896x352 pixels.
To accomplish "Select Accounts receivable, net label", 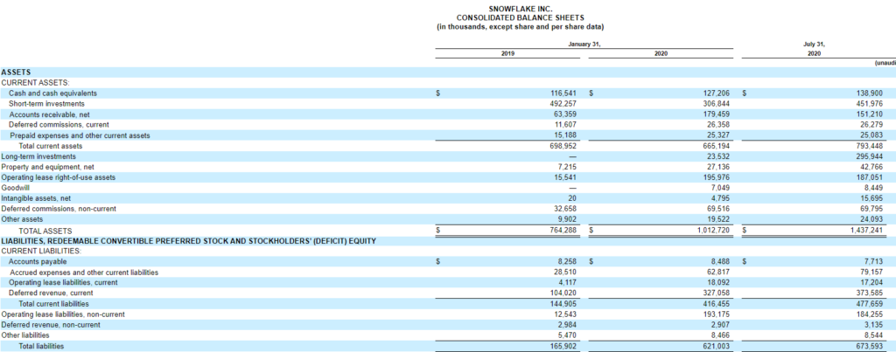I will [49, 114].
